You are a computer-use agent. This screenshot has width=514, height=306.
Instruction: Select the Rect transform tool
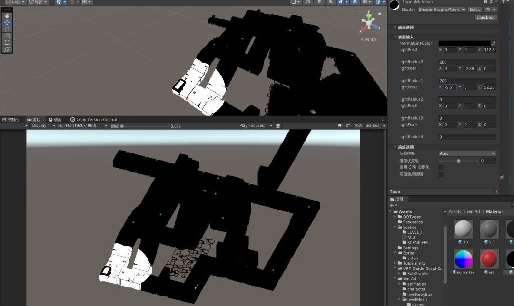(x=7, y=43)
